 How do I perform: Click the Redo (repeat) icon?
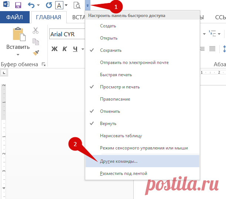[49, 5]
